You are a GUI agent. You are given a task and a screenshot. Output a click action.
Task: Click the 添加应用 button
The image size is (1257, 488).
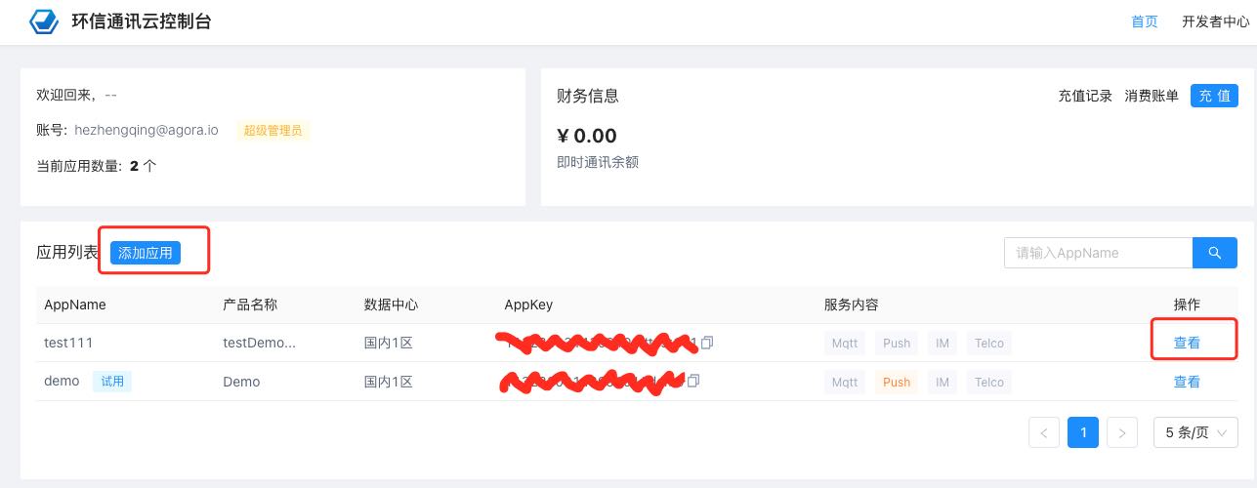[x=146, y=253]
